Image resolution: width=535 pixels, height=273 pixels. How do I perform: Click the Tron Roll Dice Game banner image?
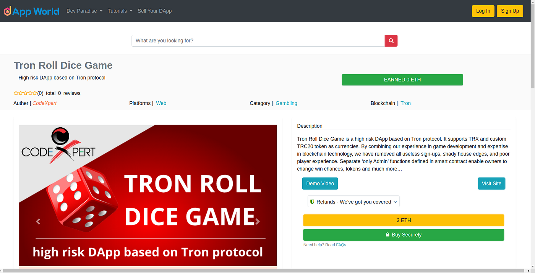(x=148, y=195)
